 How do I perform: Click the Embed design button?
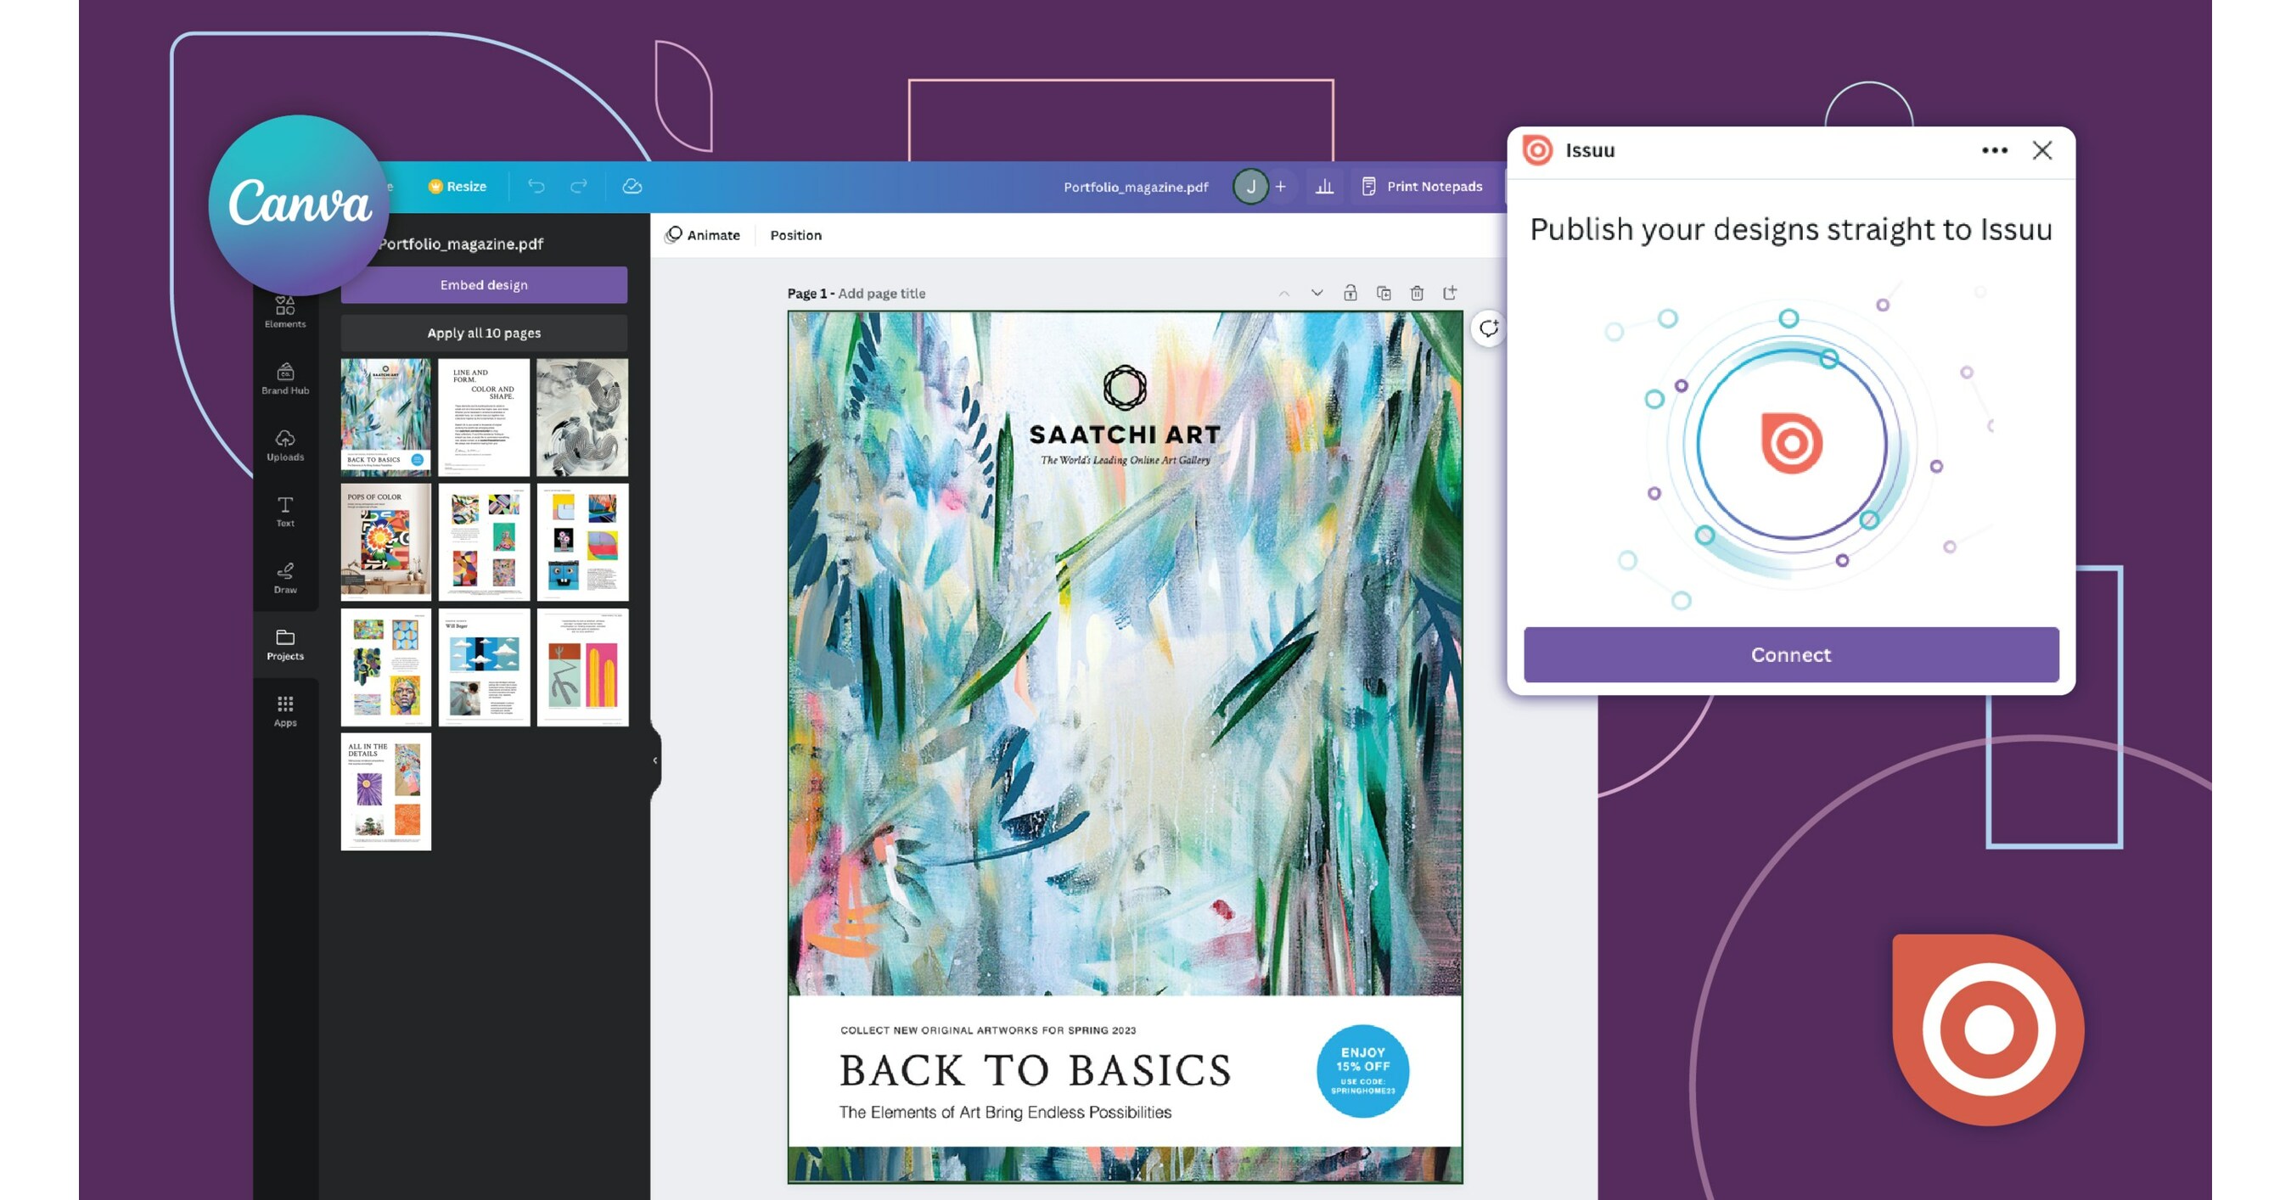click(482, 283)
